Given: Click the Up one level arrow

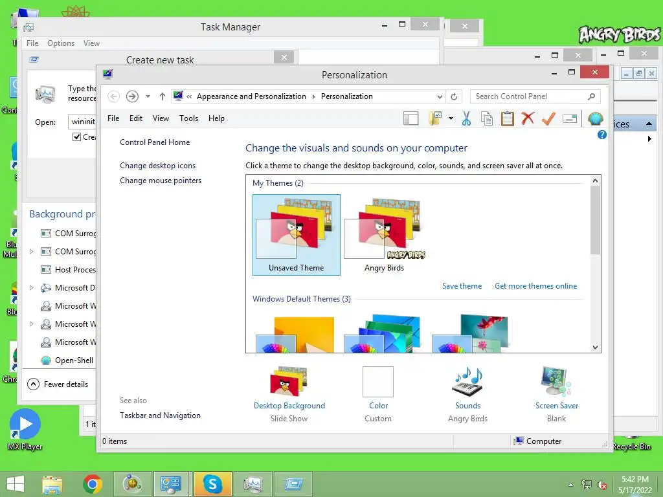Looking at the screenshot, I should pos(163,96).
